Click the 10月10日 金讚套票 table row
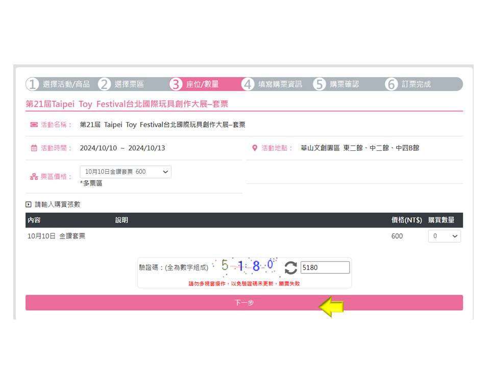The image size is (490, 368). click(x=244, y=236)
